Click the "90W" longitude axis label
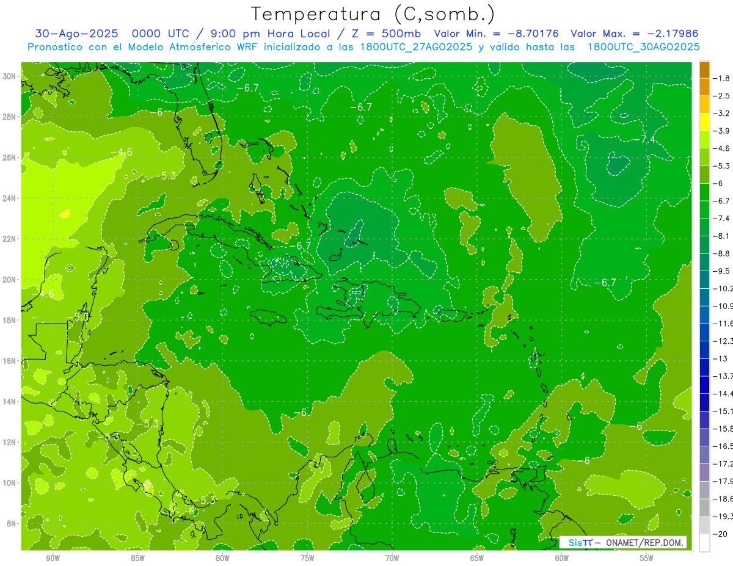This screenshot has height=566, width=733. (53, 558)
